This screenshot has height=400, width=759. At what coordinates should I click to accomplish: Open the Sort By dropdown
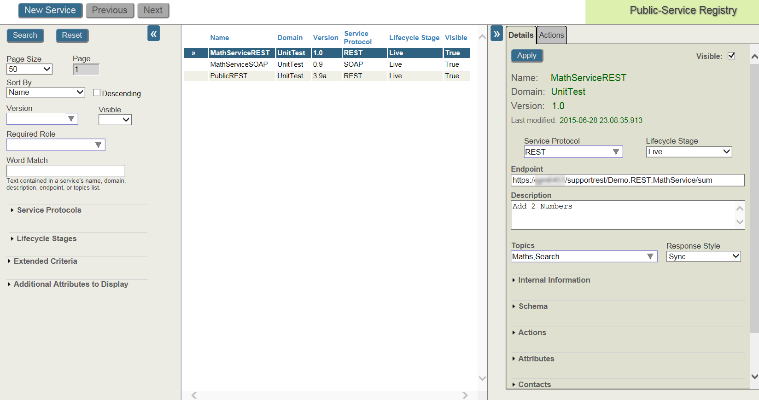(x=46, y=92)
